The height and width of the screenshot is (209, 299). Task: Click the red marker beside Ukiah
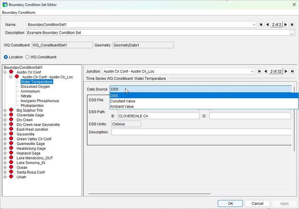tap(11, 177)
